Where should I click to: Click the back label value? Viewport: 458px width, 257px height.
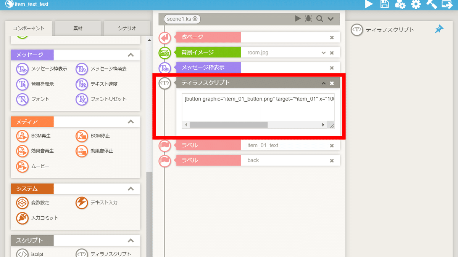tap(253, 160)
